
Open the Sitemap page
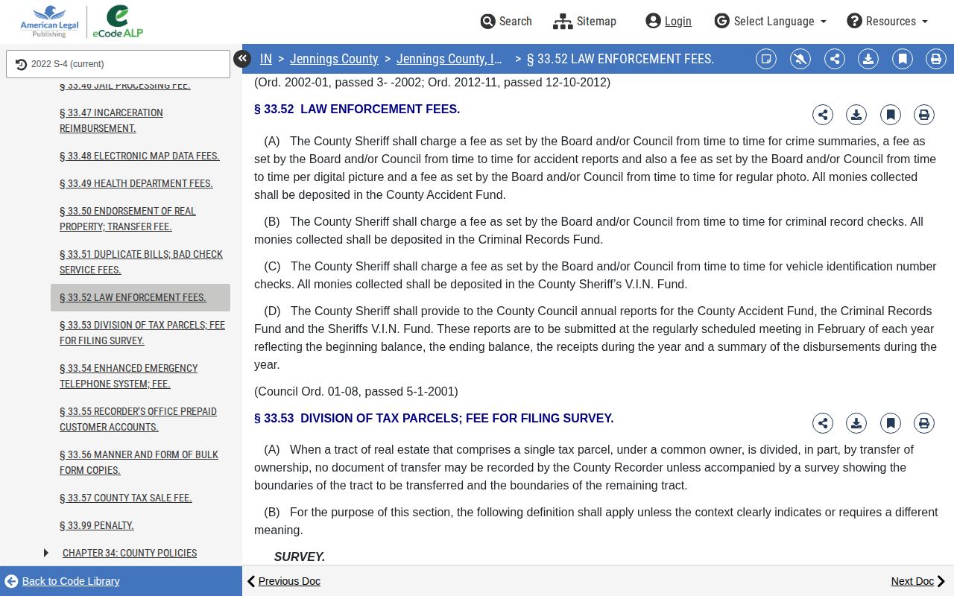coord(585,21)
